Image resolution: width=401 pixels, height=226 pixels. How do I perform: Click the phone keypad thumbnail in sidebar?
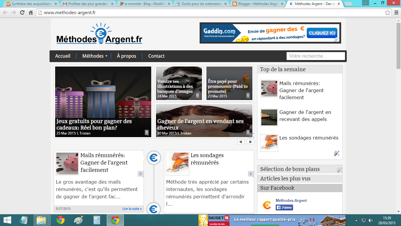click(269, 117)
